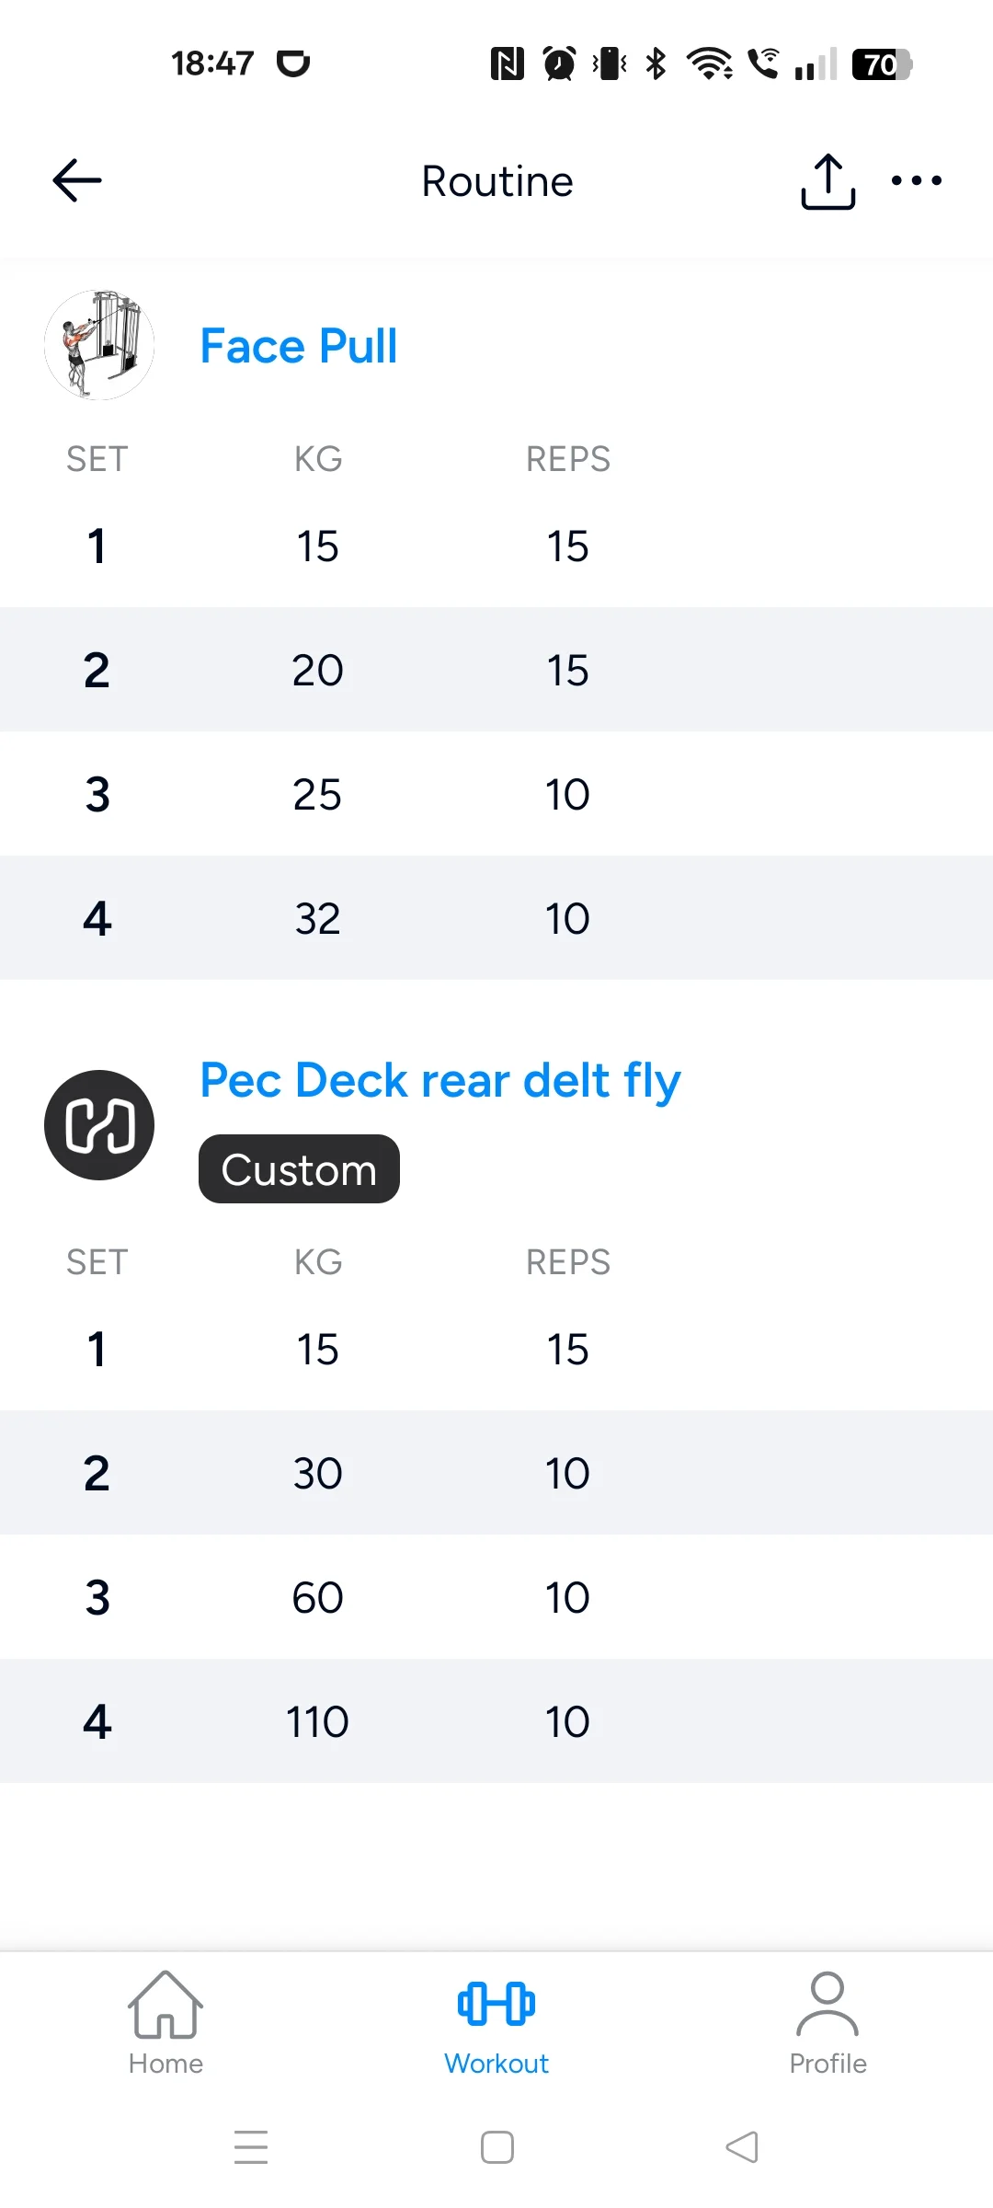Select Face Pull set 3 with 25 kg
The image size is (993, 2208).
(x=496, y=794)
